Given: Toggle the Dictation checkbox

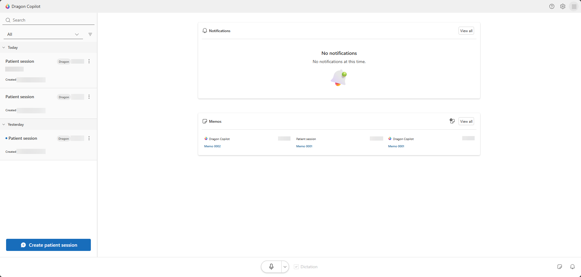Looking at the screenshot, I should pyautogui.click(x=296, y=267).
